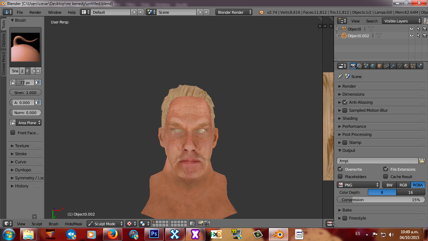Expand the Stroke panel

21,154
